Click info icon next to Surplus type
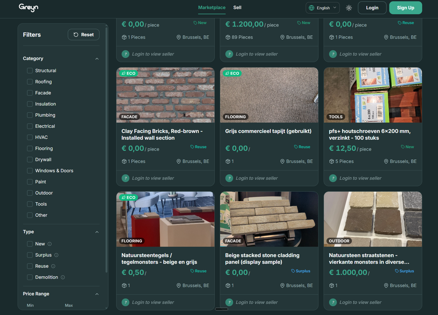438x315 pixels. (x=56, y=255)
